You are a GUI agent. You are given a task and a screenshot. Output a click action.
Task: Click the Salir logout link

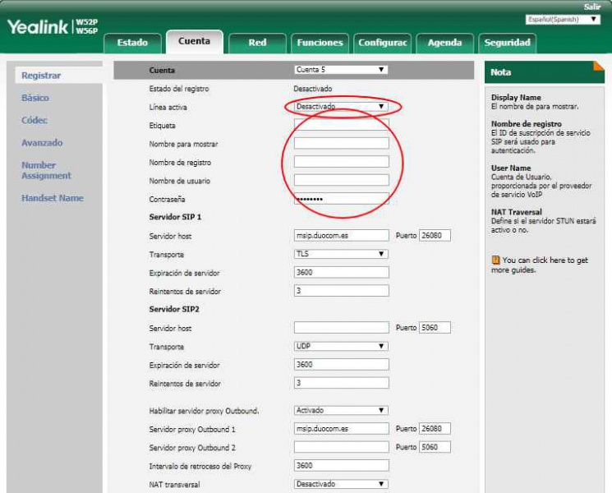[591, 7]
